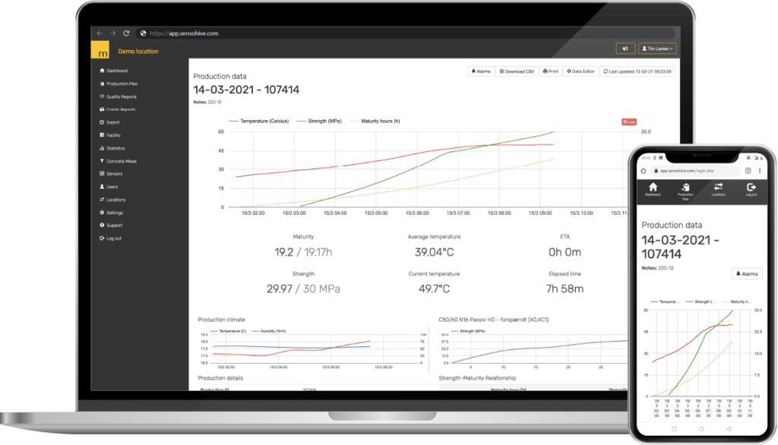Select Facility in the sidebar
This screenshot has height=445, width=778.
[x=110, y=135]
